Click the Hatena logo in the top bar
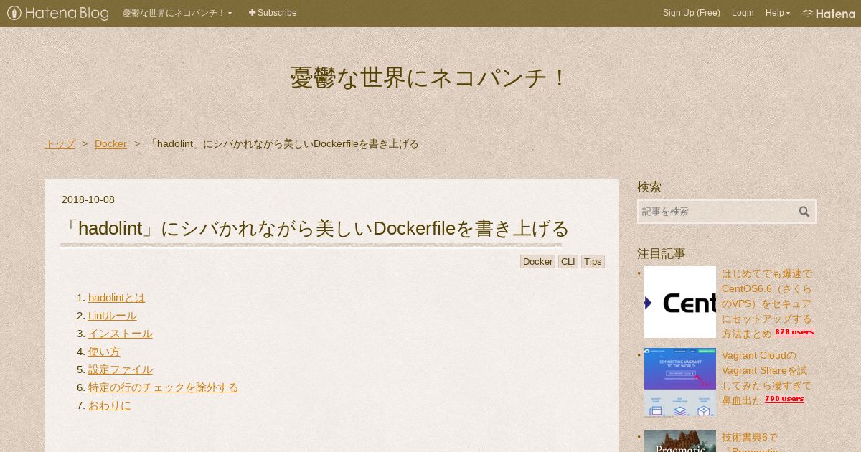This screenshot has height=452, width=861. (829, 13)
